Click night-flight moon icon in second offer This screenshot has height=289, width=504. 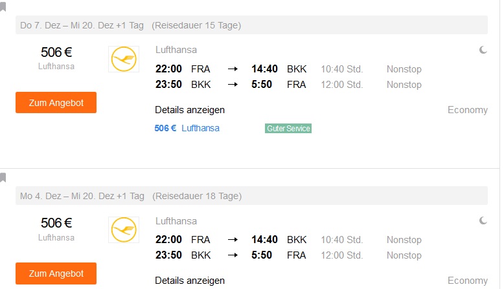(483, 221)
